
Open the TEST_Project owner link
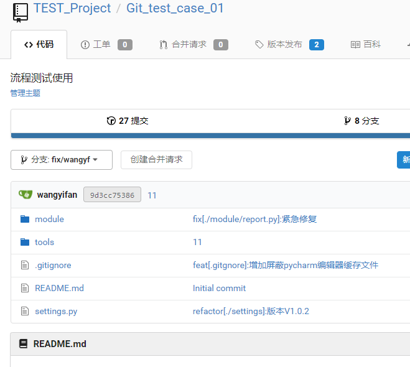pos(72,8)
